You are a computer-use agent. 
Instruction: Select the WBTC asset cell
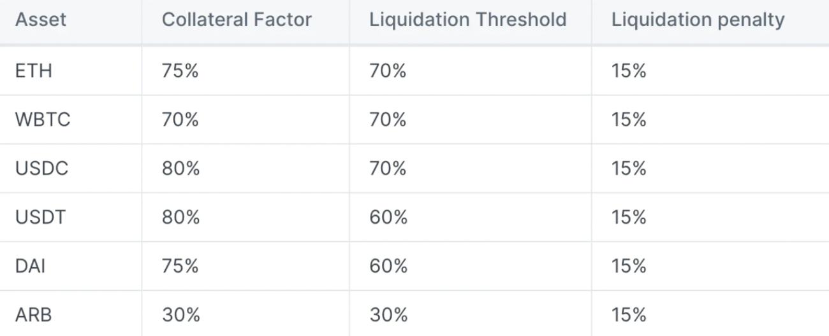pos(43,120)
